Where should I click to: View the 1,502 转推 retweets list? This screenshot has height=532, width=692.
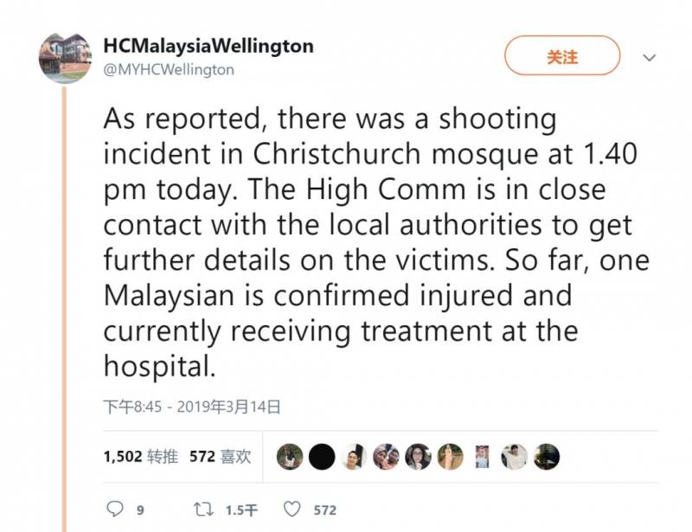pos(141,457)
